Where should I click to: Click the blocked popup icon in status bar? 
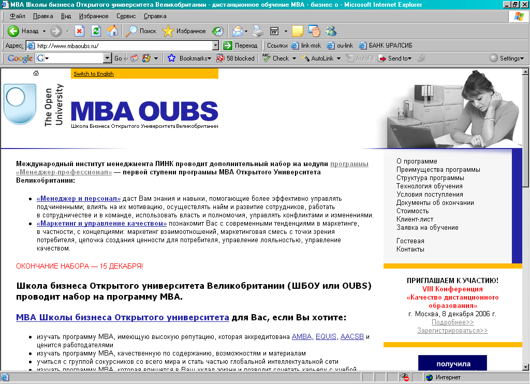coord(404,377)
